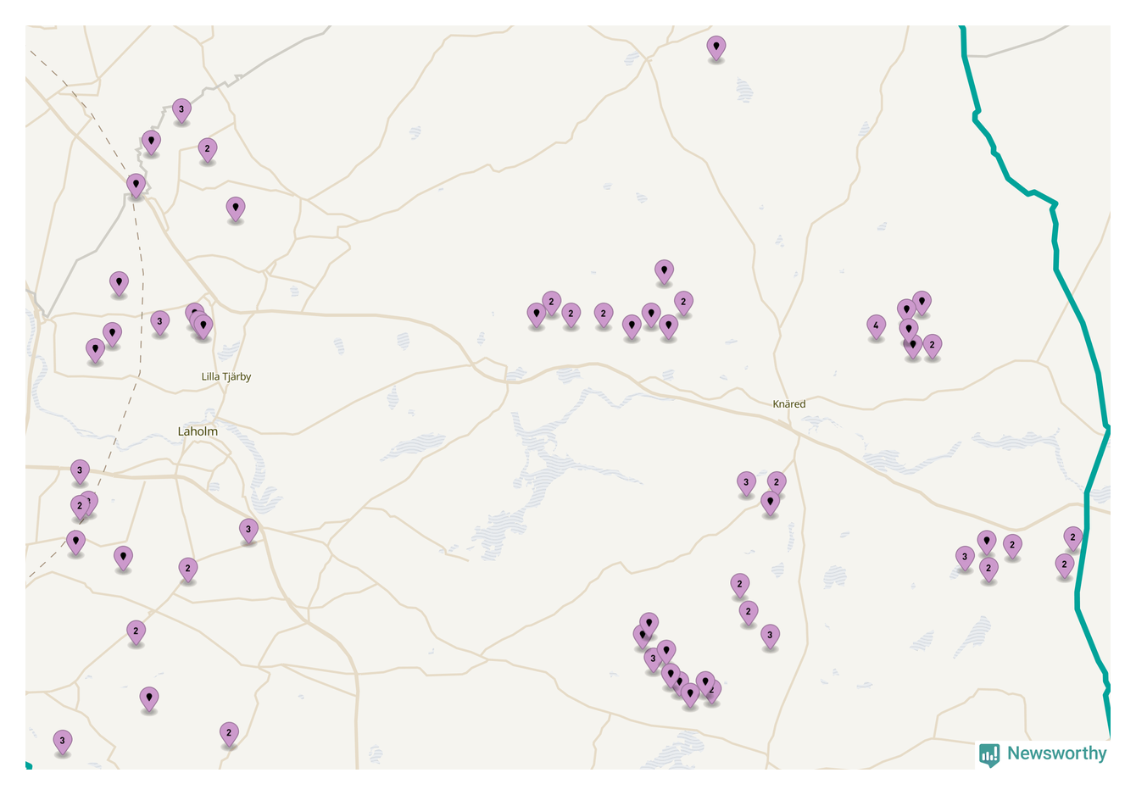Click the Laholm town label
Image resolution: width=1136 pixels, height=795 pixels.
(x=198, y=431)
